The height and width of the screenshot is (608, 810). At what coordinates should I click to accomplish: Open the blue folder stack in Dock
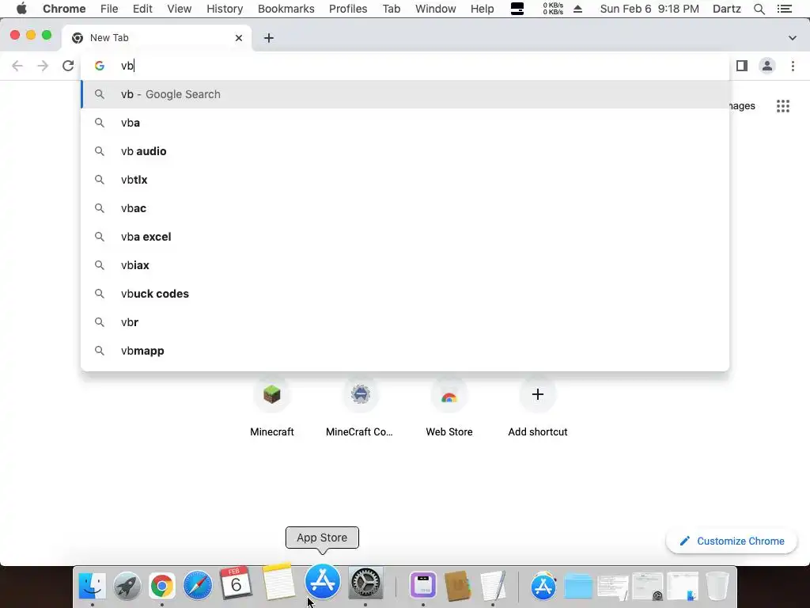(578, 587)
